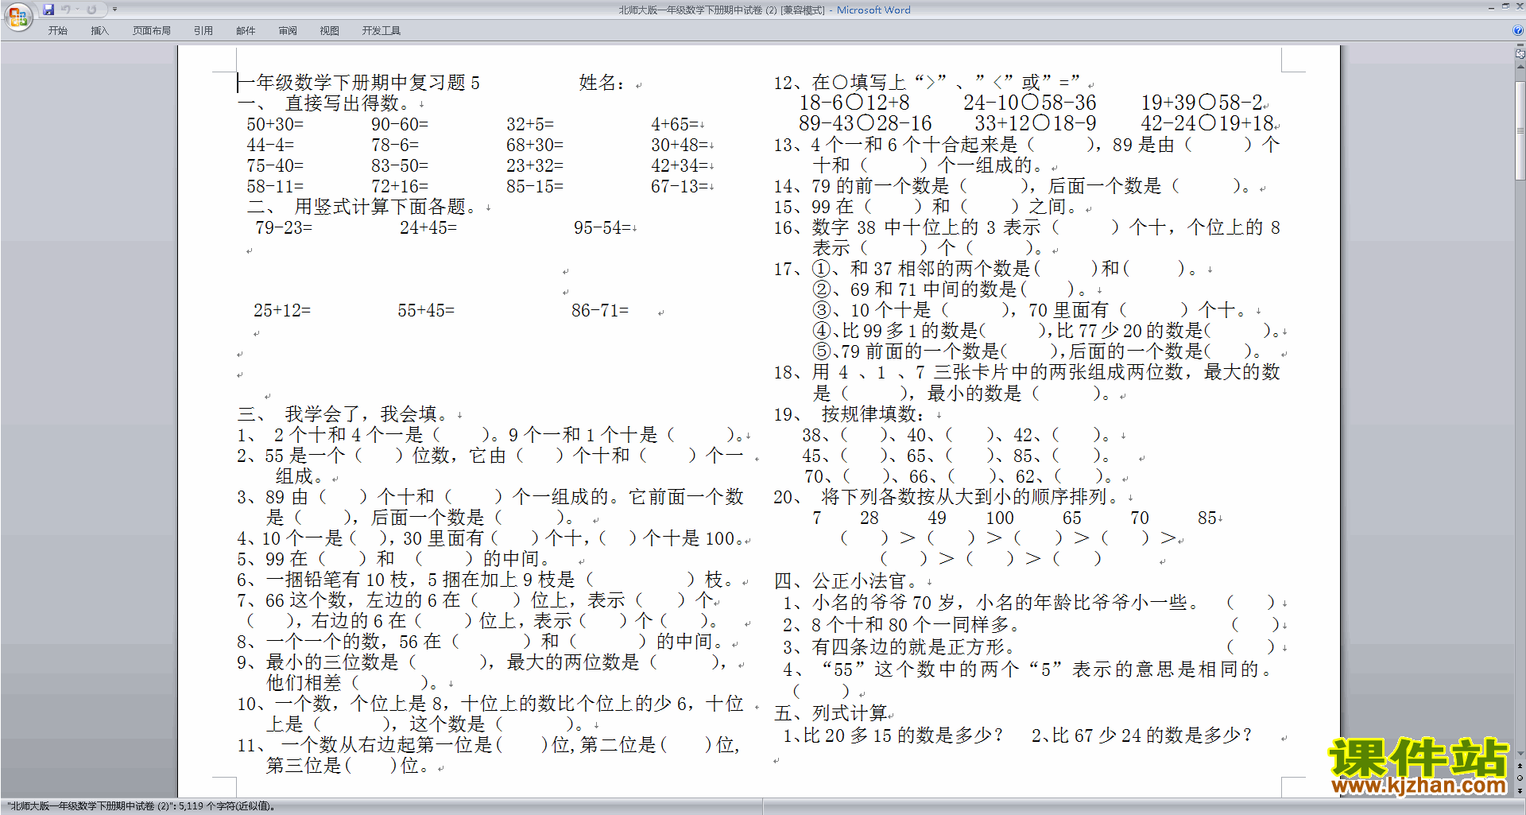The image size is (1526, 815).
Task: Click the 姓名: name label
Action: click(x=602, y=83)
